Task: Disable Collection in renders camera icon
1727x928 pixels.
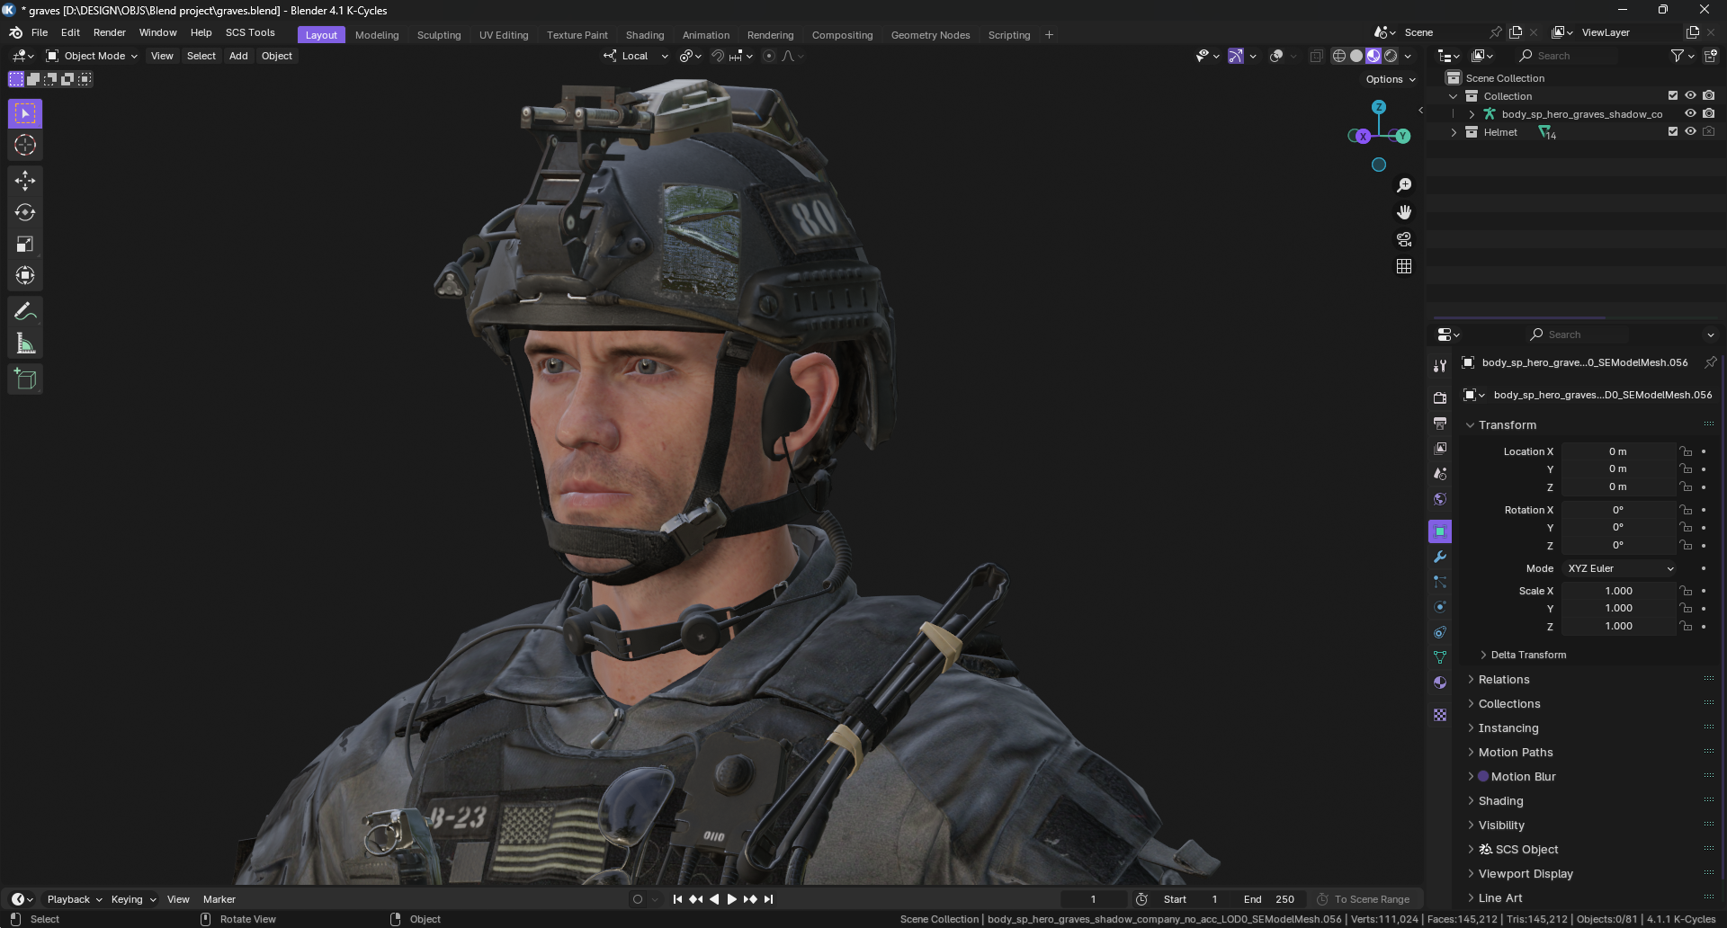Action: [x=1708, y=95]
